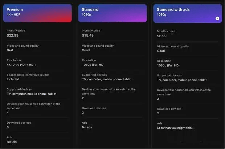Click "No ads" in the Premium plan
225x149 pixels.
[12, 142]
